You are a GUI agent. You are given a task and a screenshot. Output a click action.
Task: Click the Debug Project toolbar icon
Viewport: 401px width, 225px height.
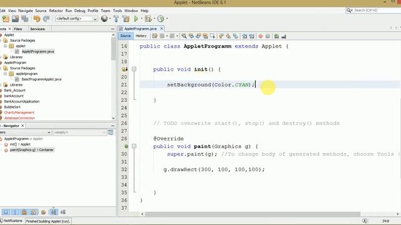[148, 19]
